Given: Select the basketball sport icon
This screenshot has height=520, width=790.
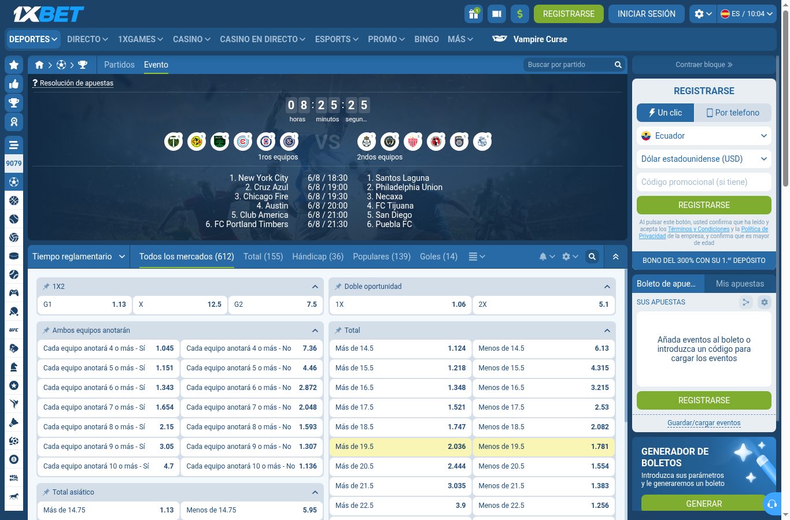Looking at the screenshot, I should 14,200.
